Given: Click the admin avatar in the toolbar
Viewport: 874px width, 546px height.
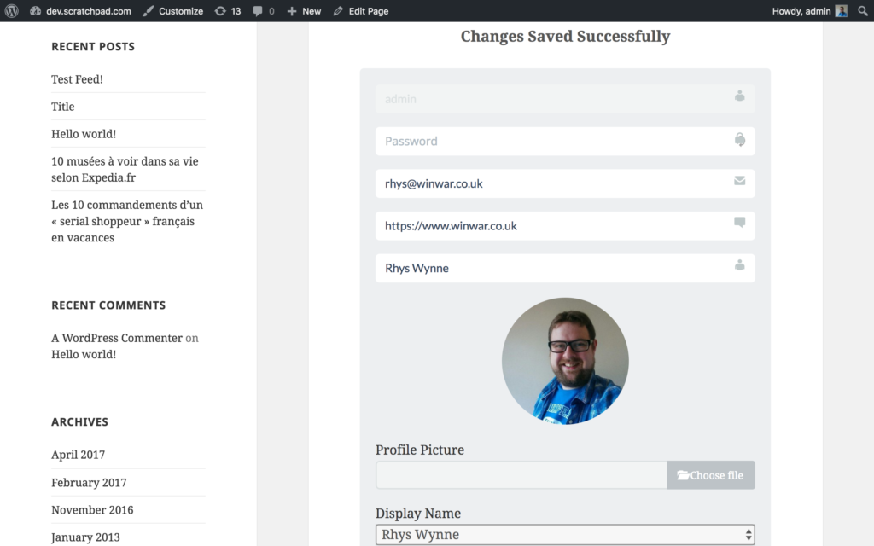Looking at the screenshot, I should [x=841, y=10].
